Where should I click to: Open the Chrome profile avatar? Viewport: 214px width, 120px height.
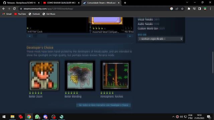[205, 9]
